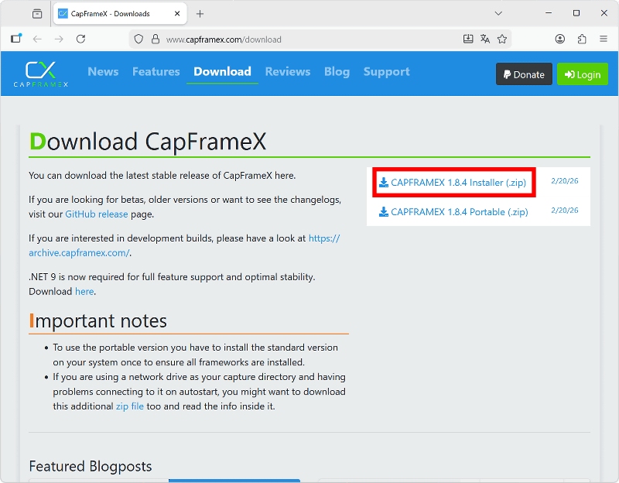Open the News navigation item
The width and height of the screenshot is (619, 483).
coord(103,72)
